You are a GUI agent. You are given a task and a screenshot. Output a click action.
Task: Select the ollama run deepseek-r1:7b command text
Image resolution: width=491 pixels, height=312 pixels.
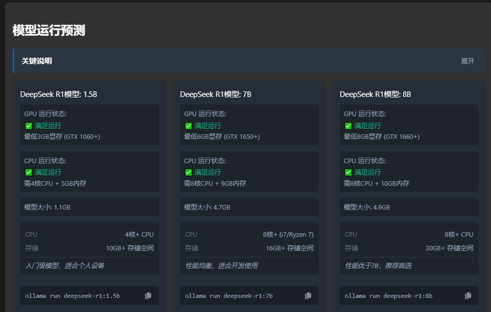(x=229, y=296)
